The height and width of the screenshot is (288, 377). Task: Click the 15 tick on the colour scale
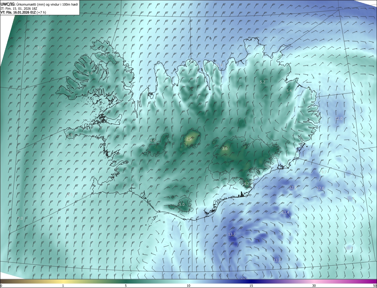251,286
